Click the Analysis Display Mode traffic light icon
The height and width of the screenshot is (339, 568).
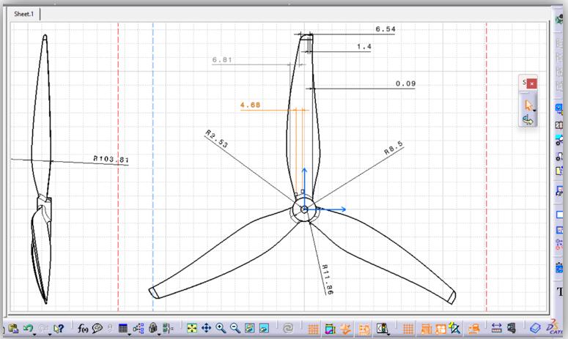click(382, 329)
